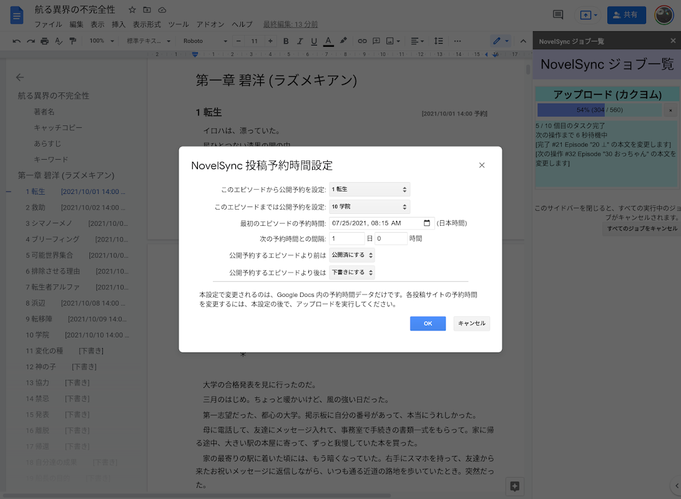
Task: Click the redo arrow
Action: point(31,41)
